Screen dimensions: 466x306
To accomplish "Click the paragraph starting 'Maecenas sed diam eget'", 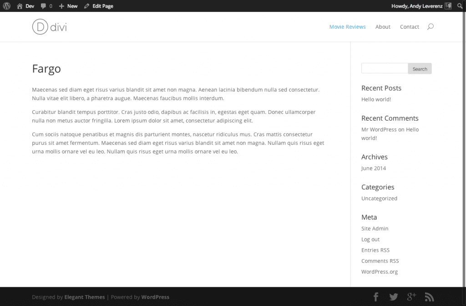I will point(176,94).
